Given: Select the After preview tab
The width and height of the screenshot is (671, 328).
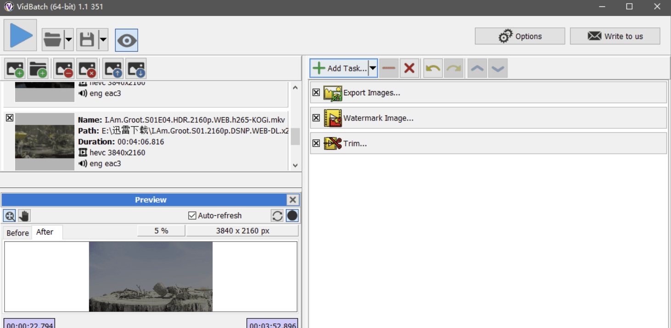Looking at the screenshot, I should point(45,232).
